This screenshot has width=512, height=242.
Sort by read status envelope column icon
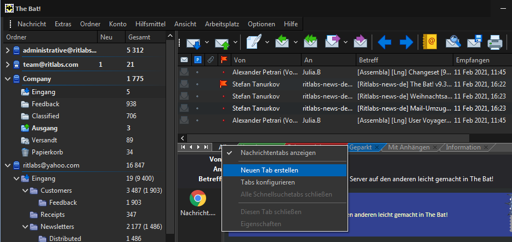[184, 60]
